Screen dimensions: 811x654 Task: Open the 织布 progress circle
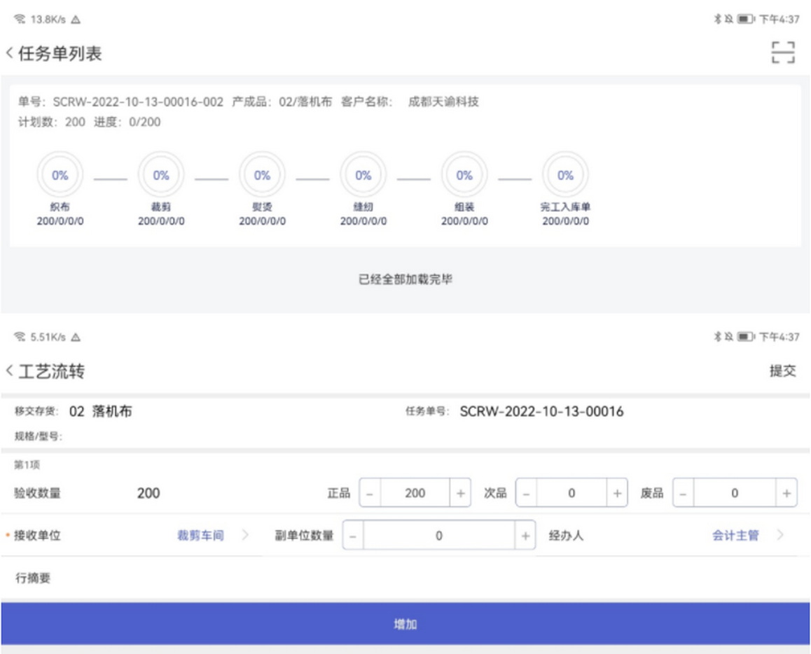pos(60,176)
